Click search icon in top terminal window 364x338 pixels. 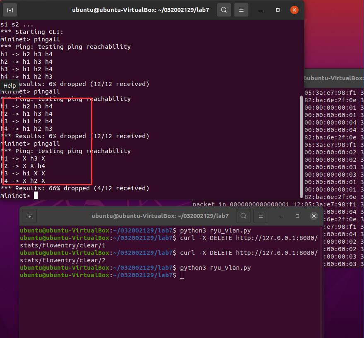coord(224,10)
